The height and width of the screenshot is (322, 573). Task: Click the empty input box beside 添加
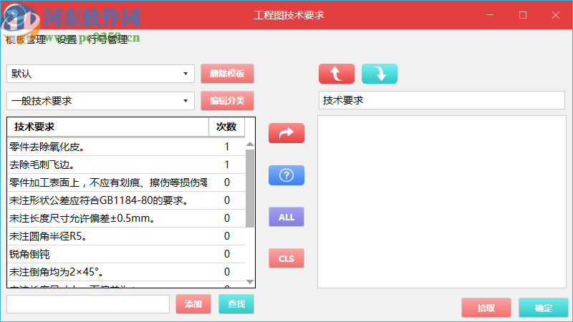coord(88,304)
